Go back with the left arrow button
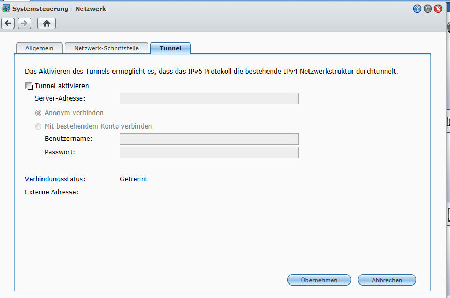The image size is (450, 298). pos(8,23)
